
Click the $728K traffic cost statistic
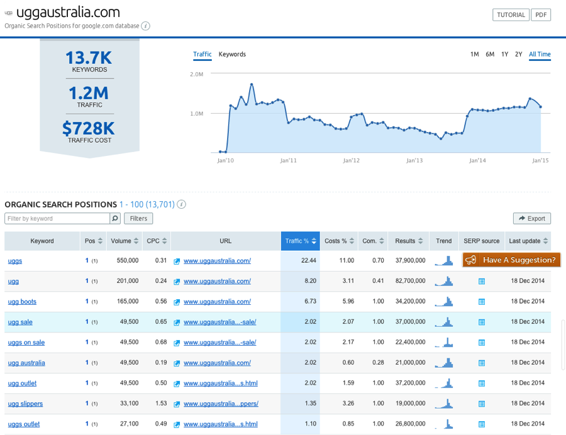89,132
